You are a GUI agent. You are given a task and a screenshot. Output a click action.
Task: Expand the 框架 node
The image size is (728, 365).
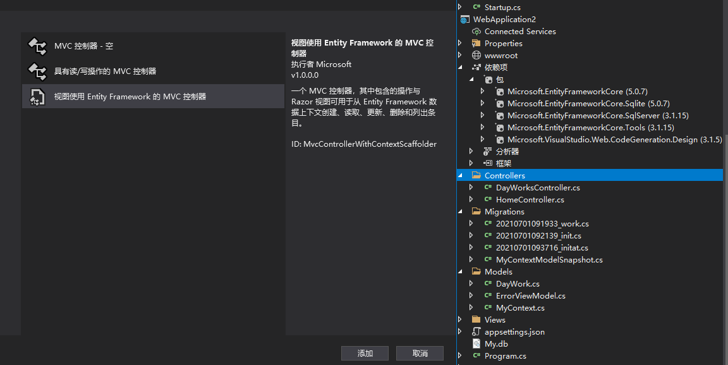click(x=471, y=163)
